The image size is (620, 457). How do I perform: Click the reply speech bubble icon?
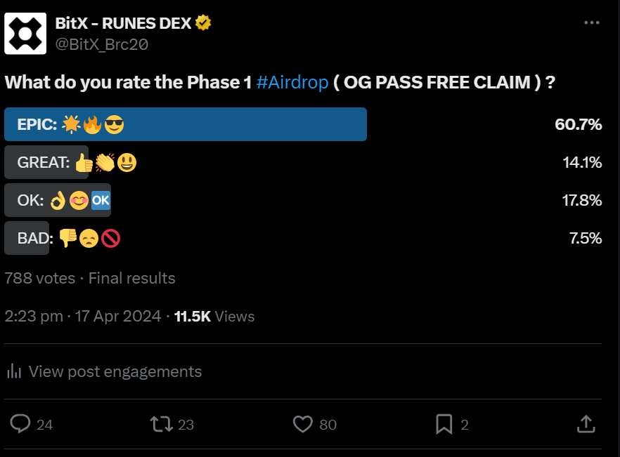point(21,424)
